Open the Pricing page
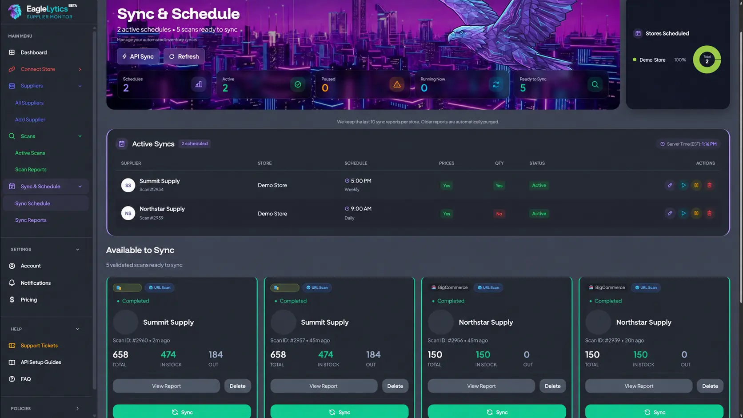 29,300
